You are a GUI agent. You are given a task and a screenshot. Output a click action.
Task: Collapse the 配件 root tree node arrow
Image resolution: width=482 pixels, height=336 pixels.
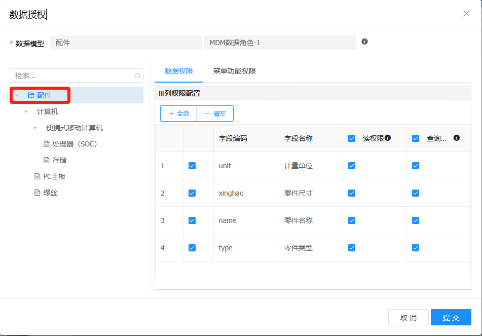tap(17, 95)
